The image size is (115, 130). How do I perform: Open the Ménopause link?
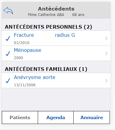point(27,50)
